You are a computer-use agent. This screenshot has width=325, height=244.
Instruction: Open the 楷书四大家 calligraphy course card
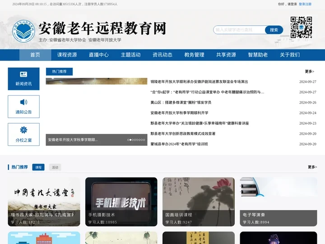point(44,202)
